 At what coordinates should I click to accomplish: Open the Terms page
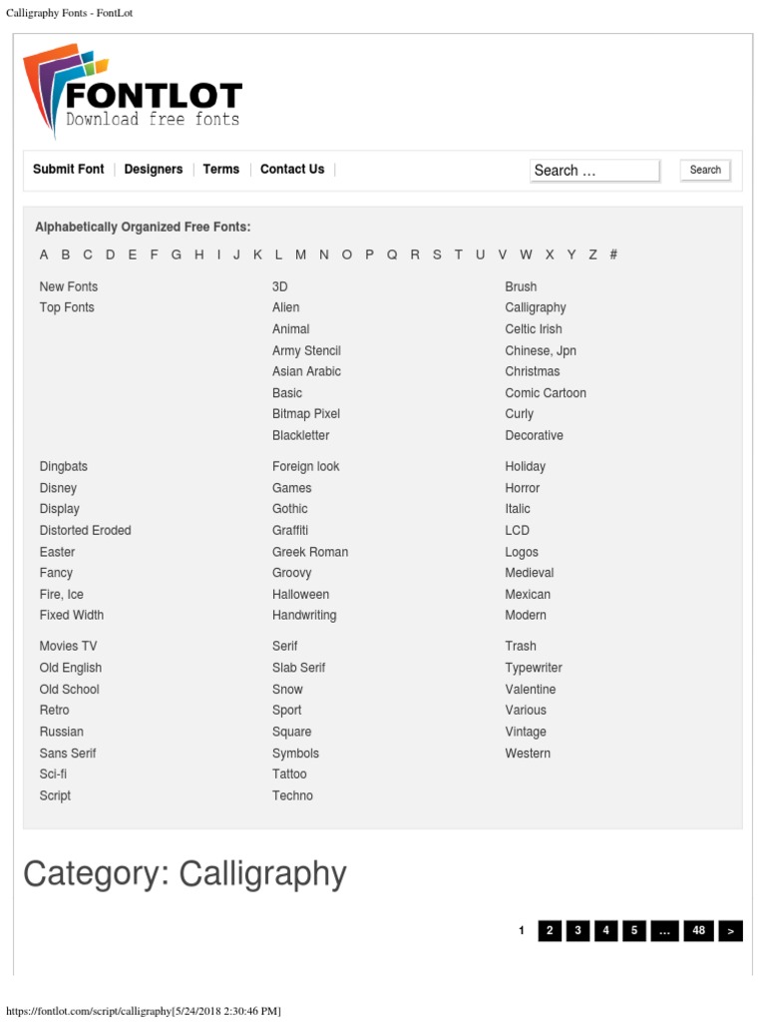coord(220,170)
